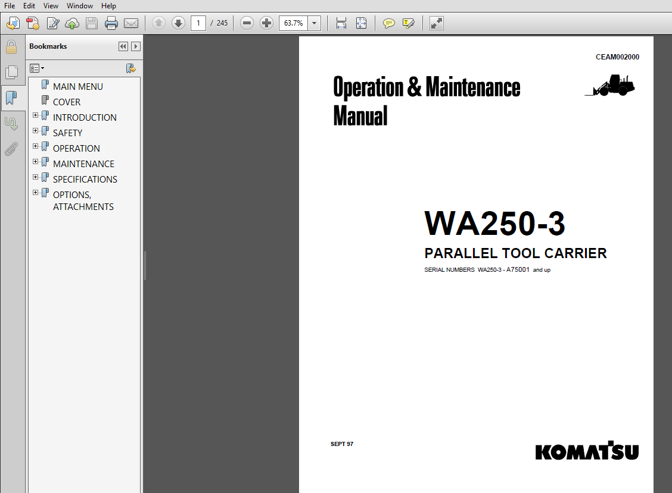672x493 pixels.
Task: Click the SEPT 97 date text
Action: pos(341,444)
